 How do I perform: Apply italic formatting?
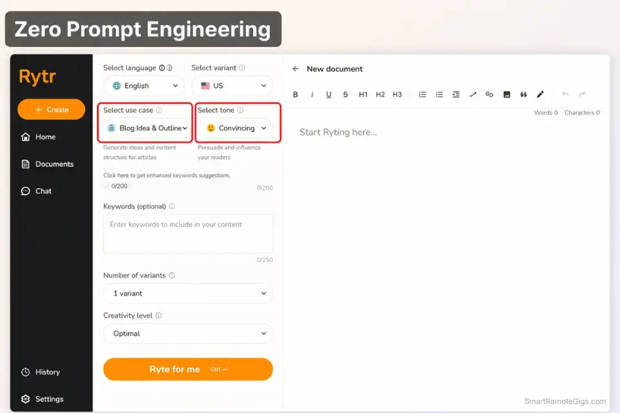click(312, 94)
